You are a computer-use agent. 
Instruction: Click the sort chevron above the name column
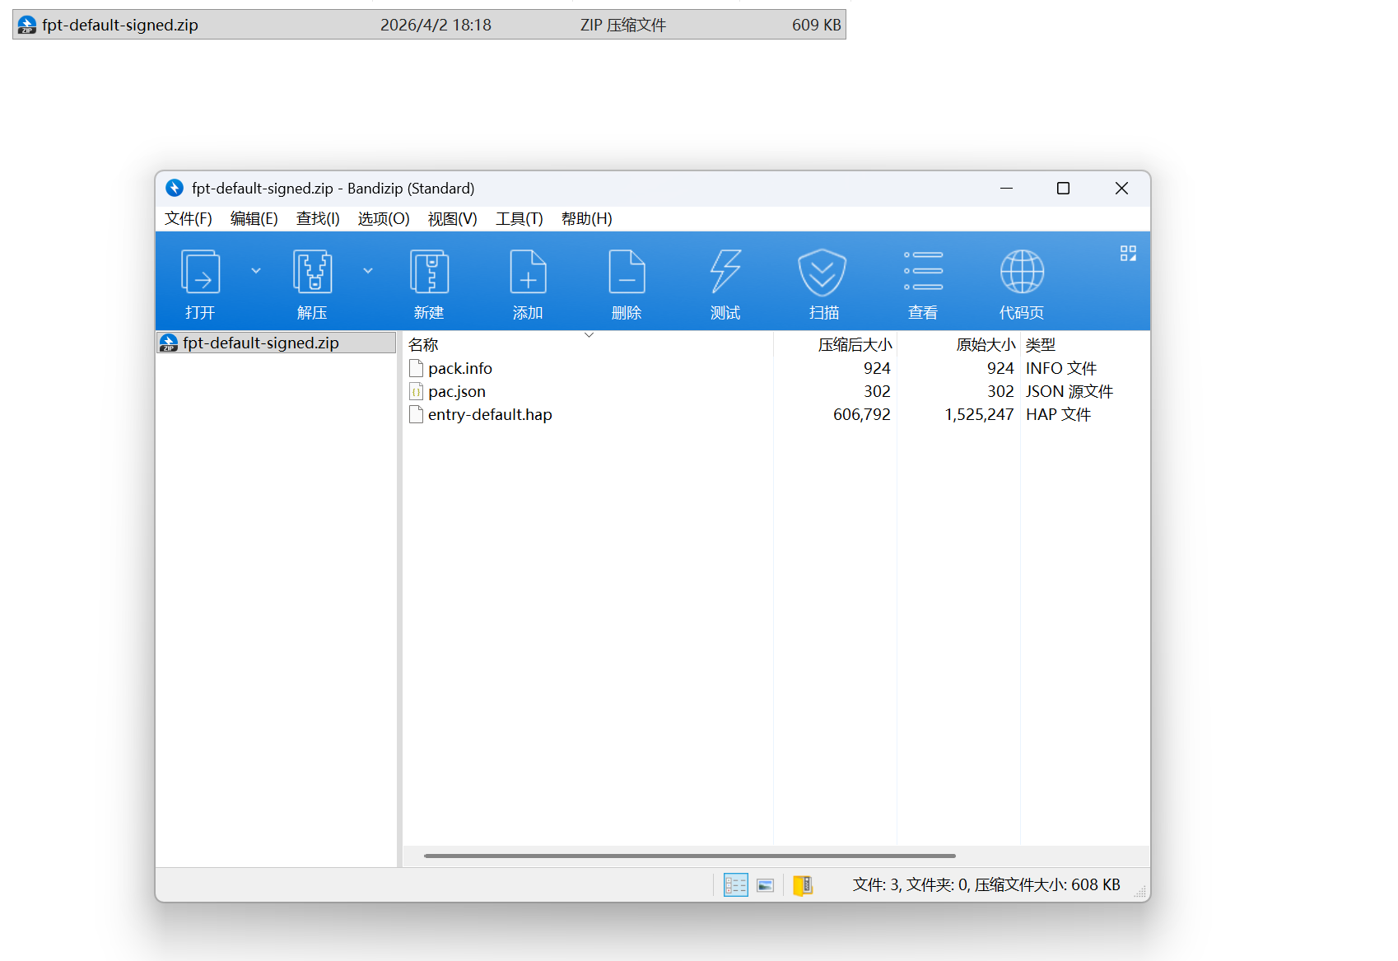589,334
